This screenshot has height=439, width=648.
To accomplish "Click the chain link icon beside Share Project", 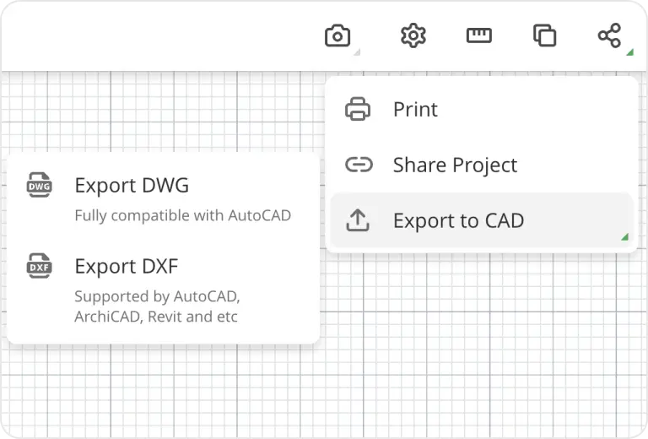I will point(359,165).
